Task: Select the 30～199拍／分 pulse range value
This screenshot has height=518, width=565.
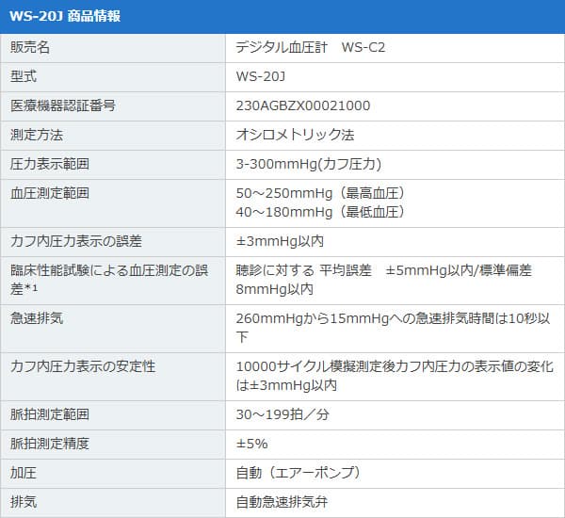Action: pos(282,413)
